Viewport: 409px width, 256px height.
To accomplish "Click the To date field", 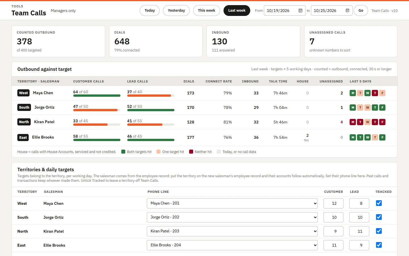I will 332,11.
